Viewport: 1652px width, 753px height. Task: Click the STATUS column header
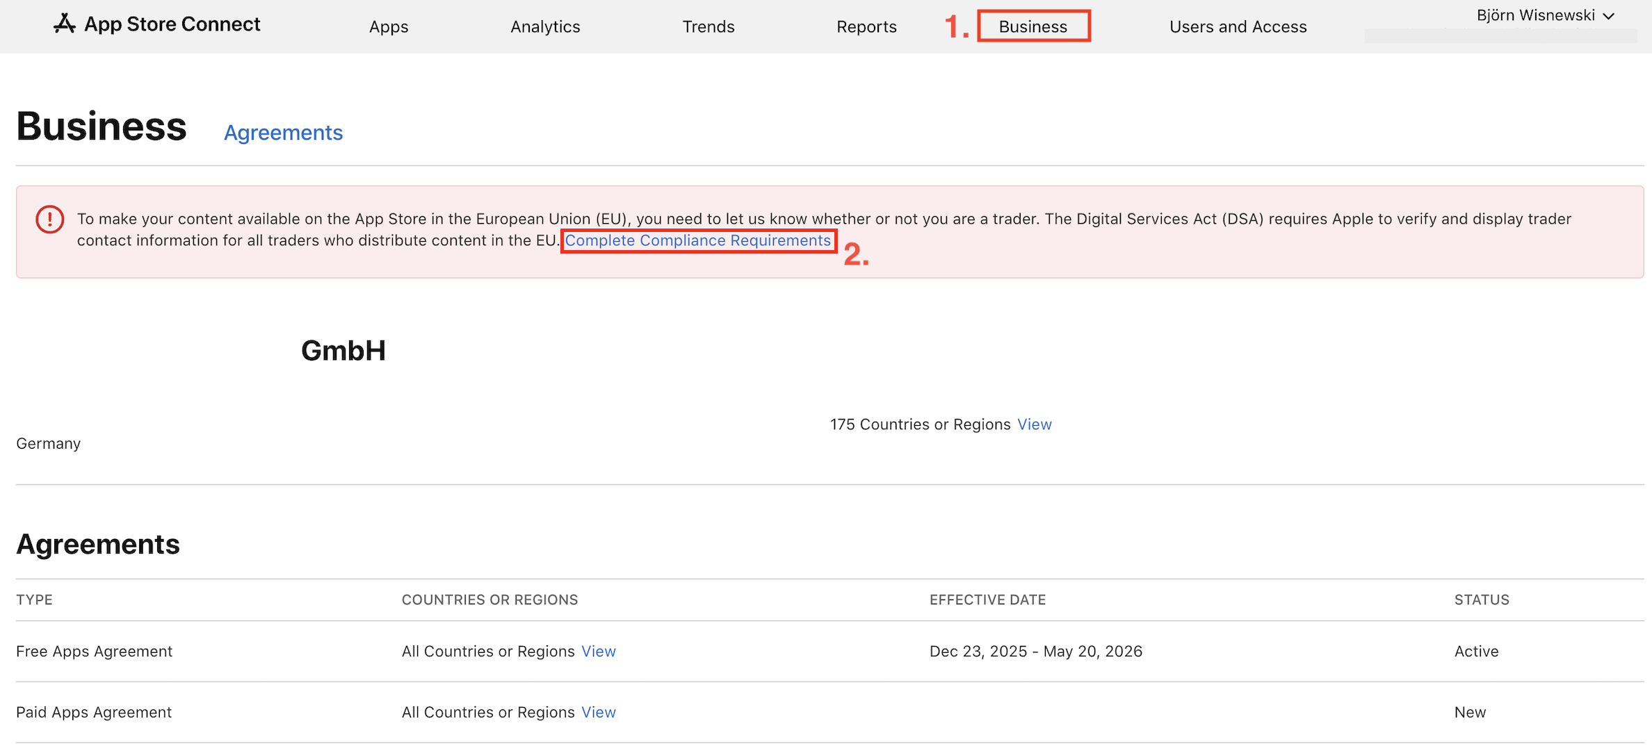(1482, 599)
